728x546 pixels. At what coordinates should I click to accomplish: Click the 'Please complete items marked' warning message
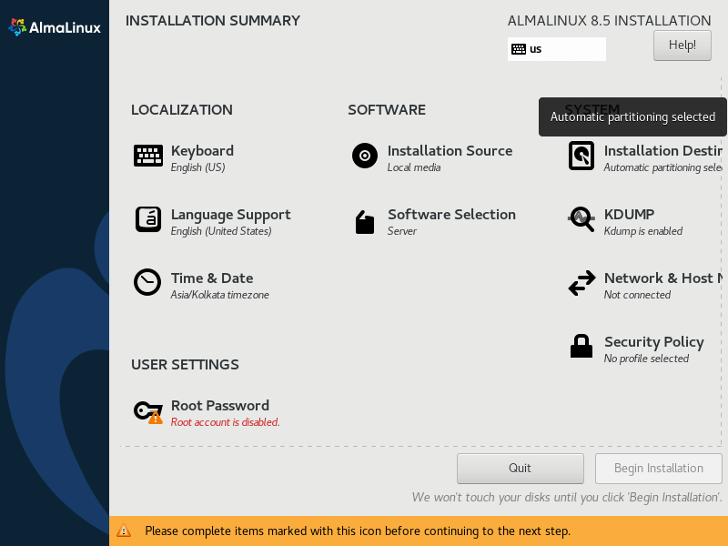pyautogui.click(x=358, y=531)
